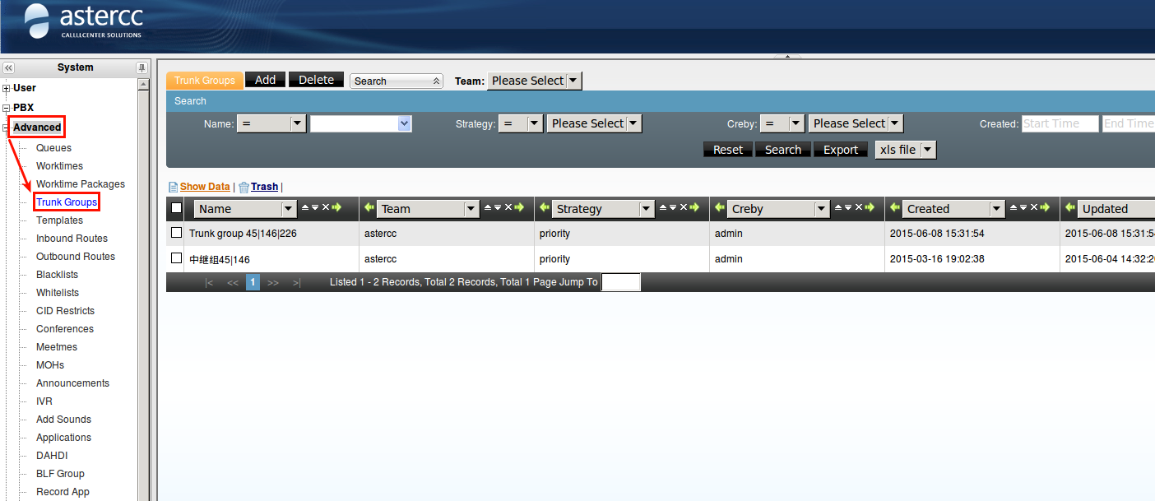This screenshot has height=501, width=1155.
Task: Open the Show Data link
Action: pyautogui.click(x=205, y=187)
